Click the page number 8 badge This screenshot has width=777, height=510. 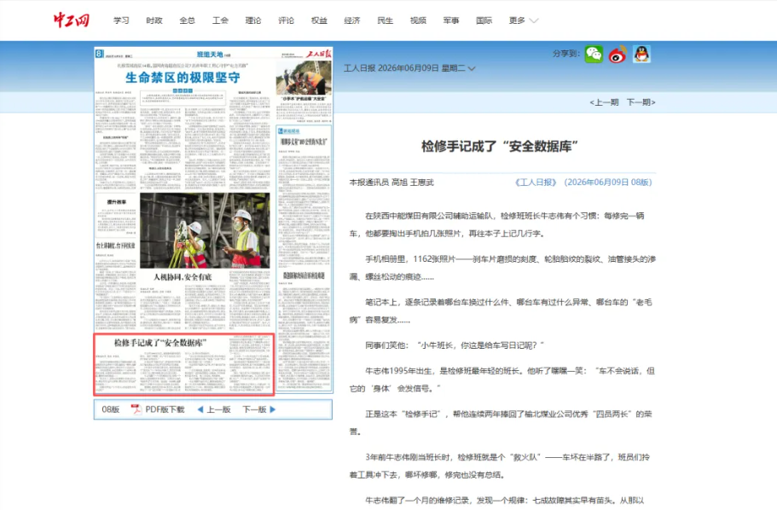pos(99,54)
